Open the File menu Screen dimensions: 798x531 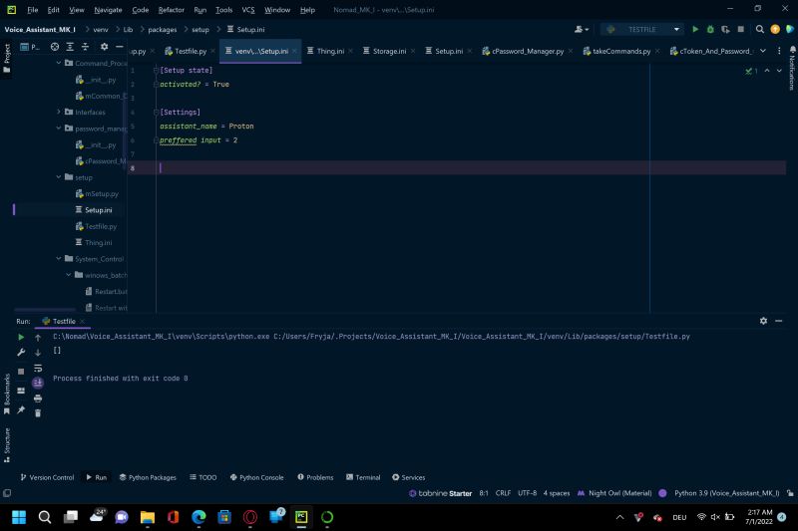pos(33,10)
